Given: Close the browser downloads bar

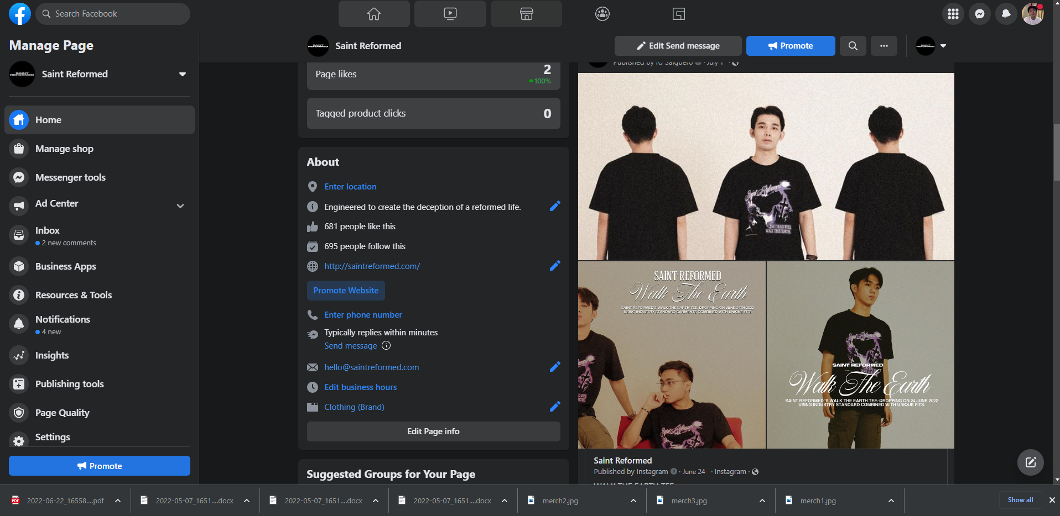Looking at the screenshot, I should click(x=1052, y=500).
